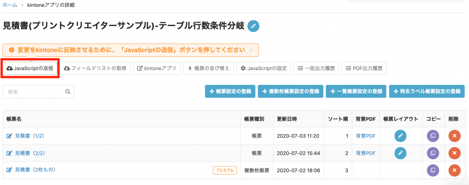View PDF出力履歴 history list
This screenshot has width=469, height=185.
364,68
